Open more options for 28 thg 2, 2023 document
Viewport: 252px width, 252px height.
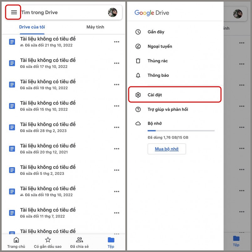click(x=117, y=127)
